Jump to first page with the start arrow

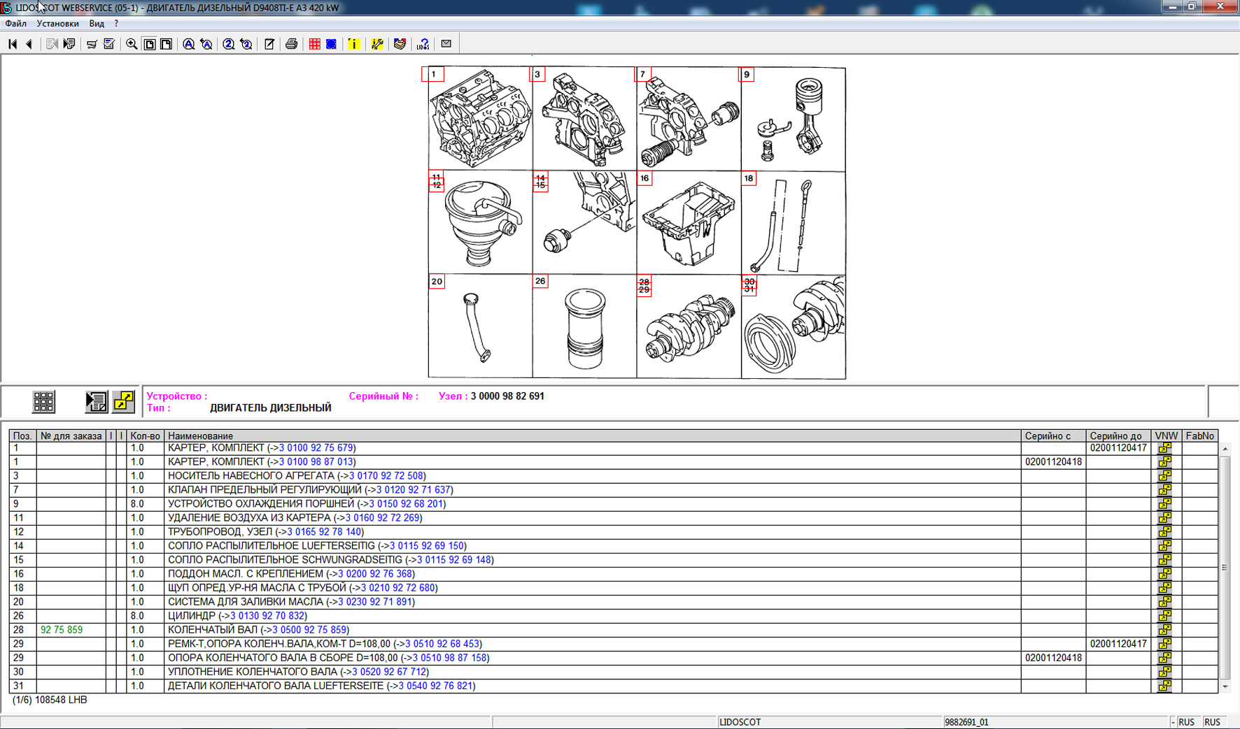[x=13, y=44]
